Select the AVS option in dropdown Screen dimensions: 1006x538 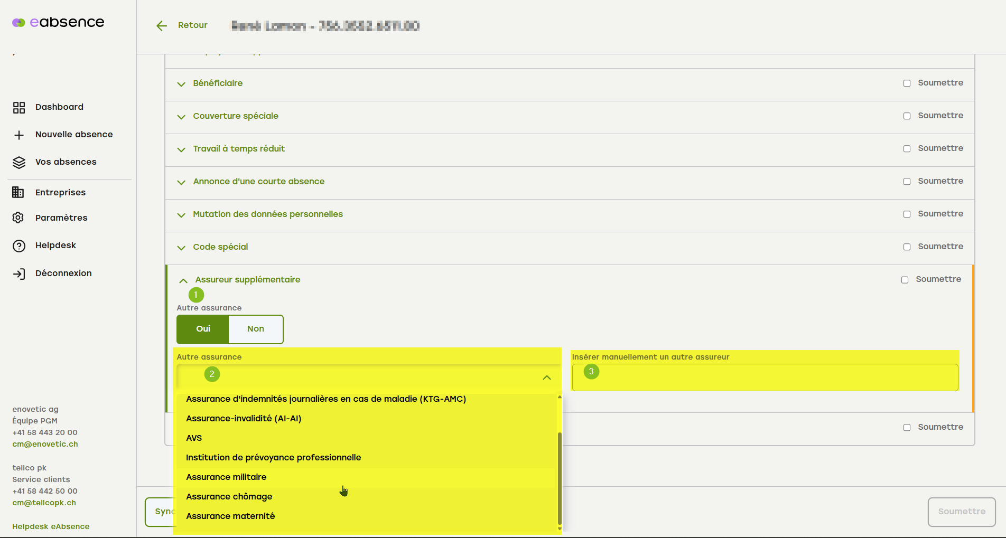click(x=194, y=438)
